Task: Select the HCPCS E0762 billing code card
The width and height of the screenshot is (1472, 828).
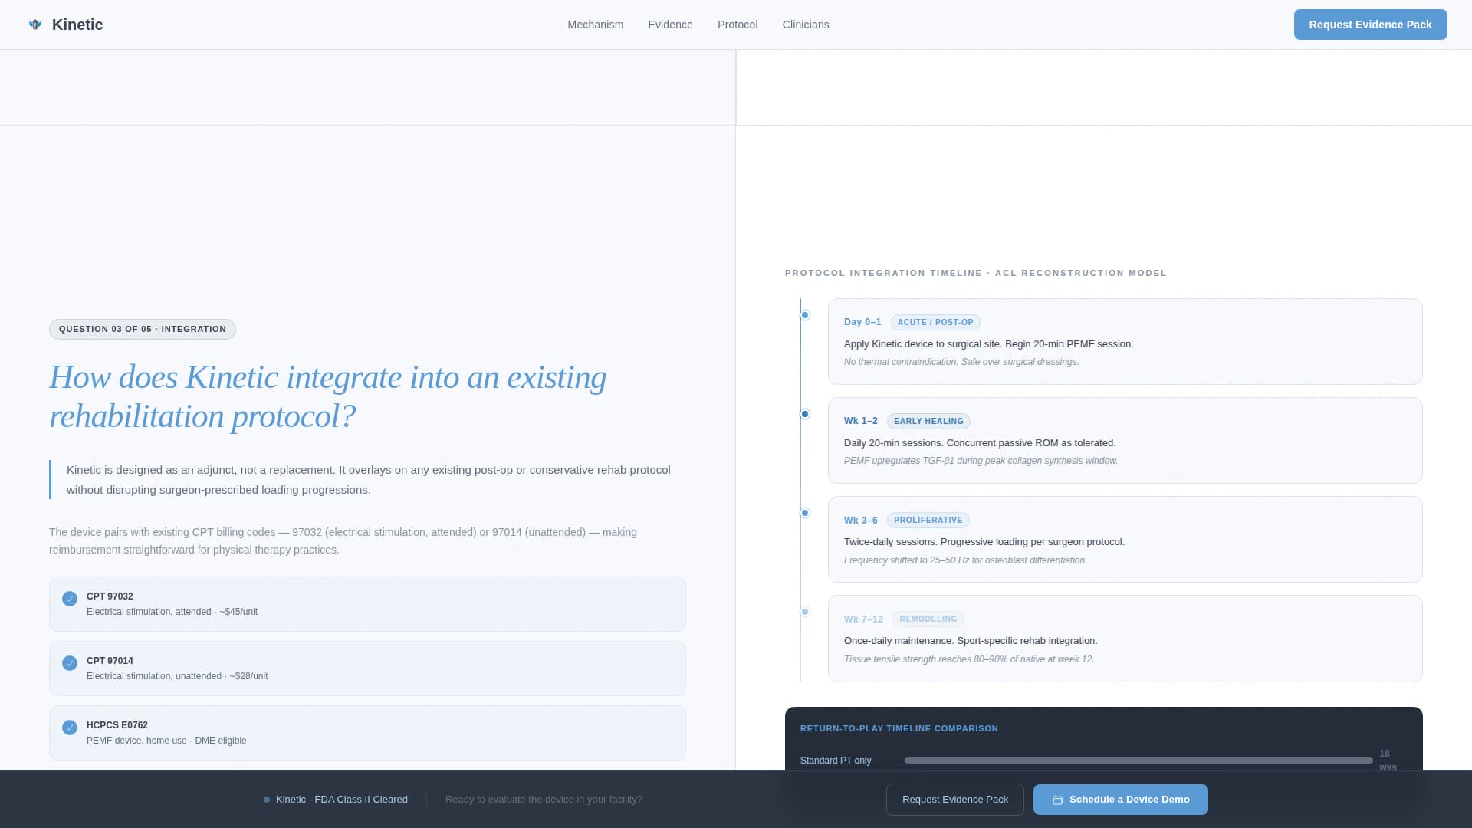Action: (367, 733)
